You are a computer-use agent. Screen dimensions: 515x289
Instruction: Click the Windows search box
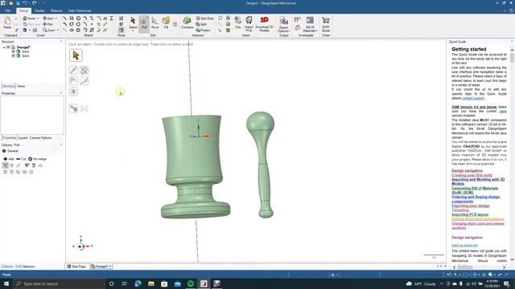tap(59, 283)
